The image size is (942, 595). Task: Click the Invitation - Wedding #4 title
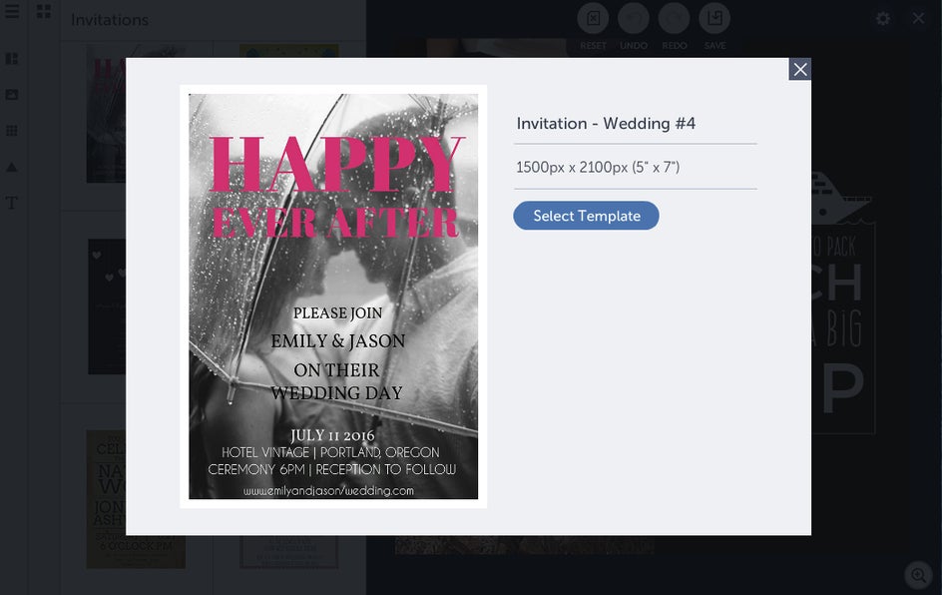(x=606, y=123)
